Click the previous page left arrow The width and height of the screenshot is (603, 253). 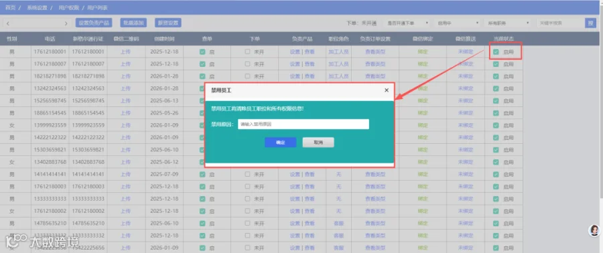[8, 23]
